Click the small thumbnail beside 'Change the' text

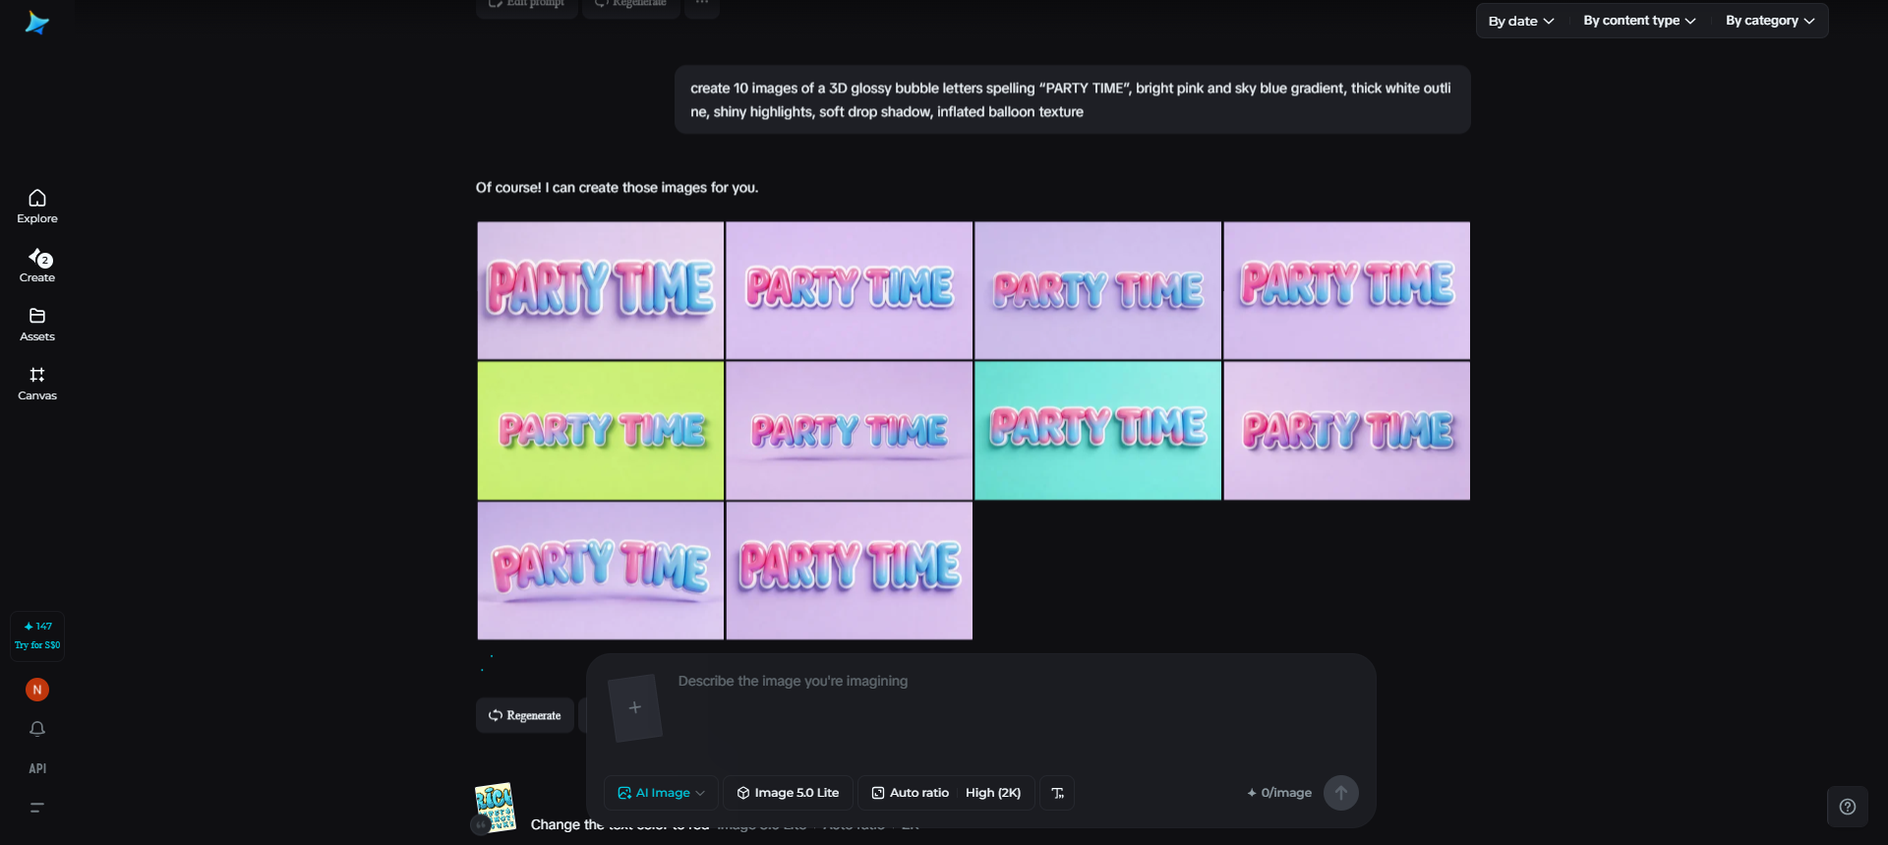(x=495, y=808)
